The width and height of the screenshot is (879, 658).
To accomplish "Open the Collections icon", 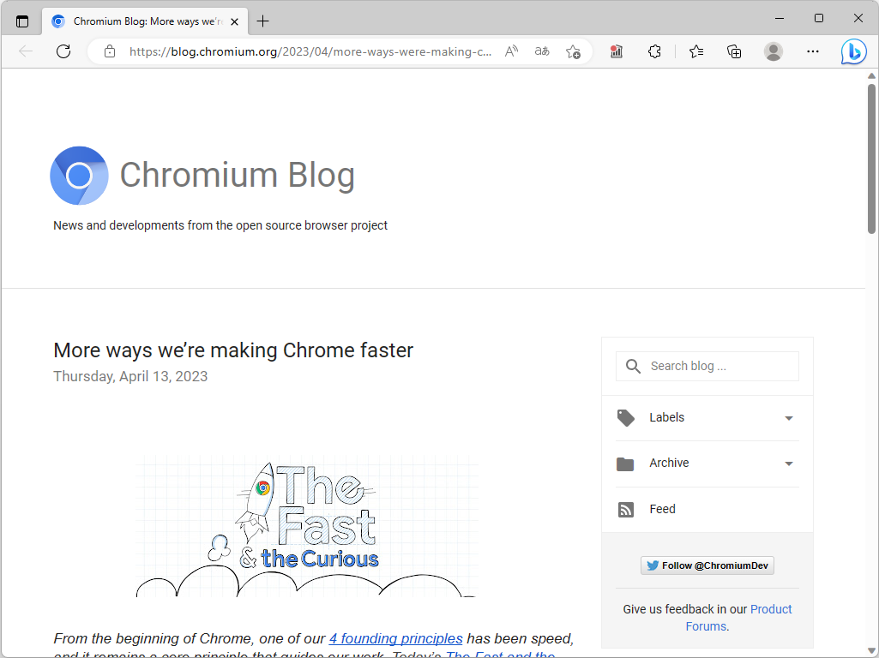I will [x=734, y=51].
